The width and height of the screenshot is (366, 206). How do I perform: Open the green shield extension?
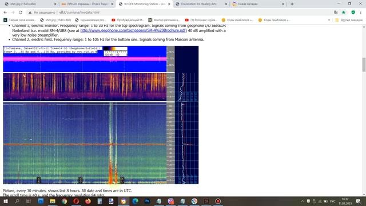click(x=353, y=13)
